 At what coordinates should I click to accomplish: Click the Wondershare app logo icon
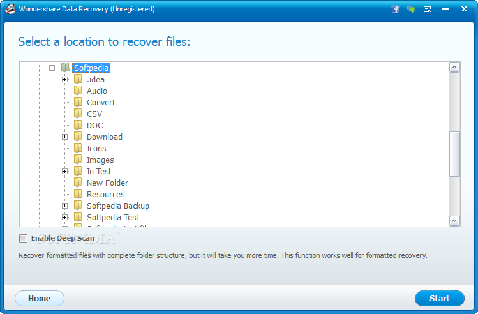click(x=10, y=9)
